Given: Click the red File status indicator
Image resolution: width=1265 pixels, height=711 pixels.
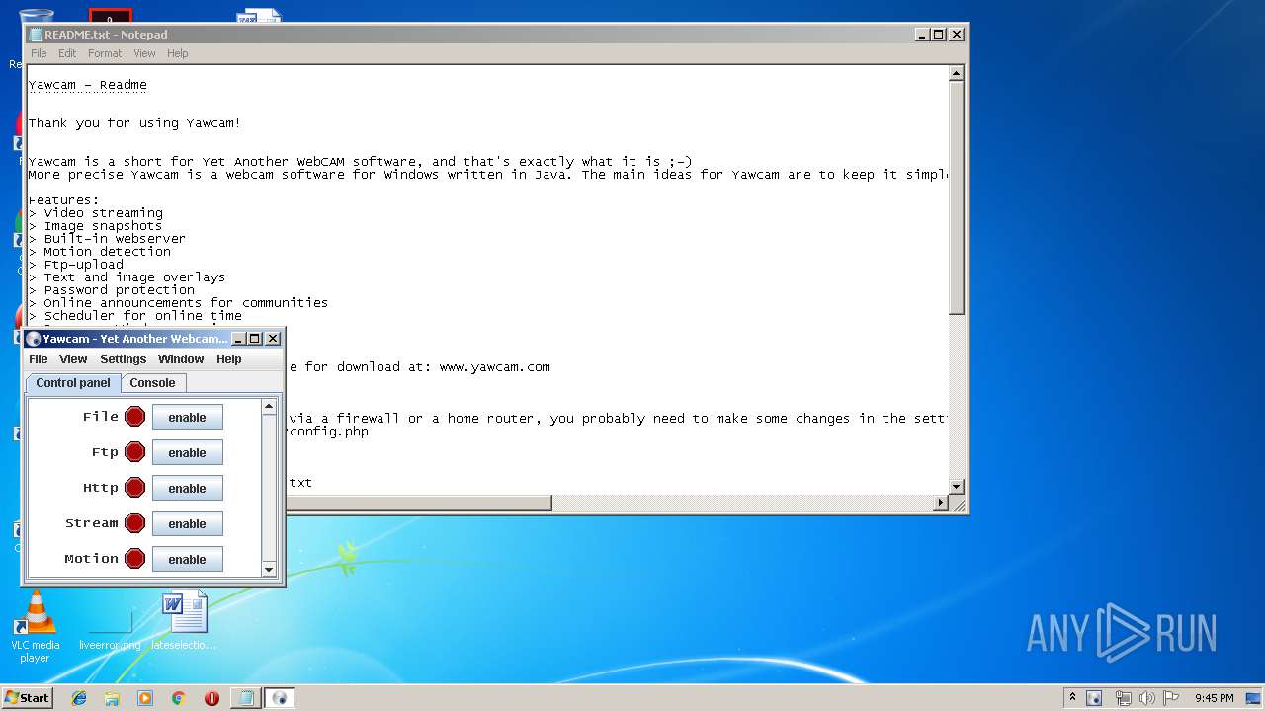Looking at the screenshot, I should click(135, 417).
